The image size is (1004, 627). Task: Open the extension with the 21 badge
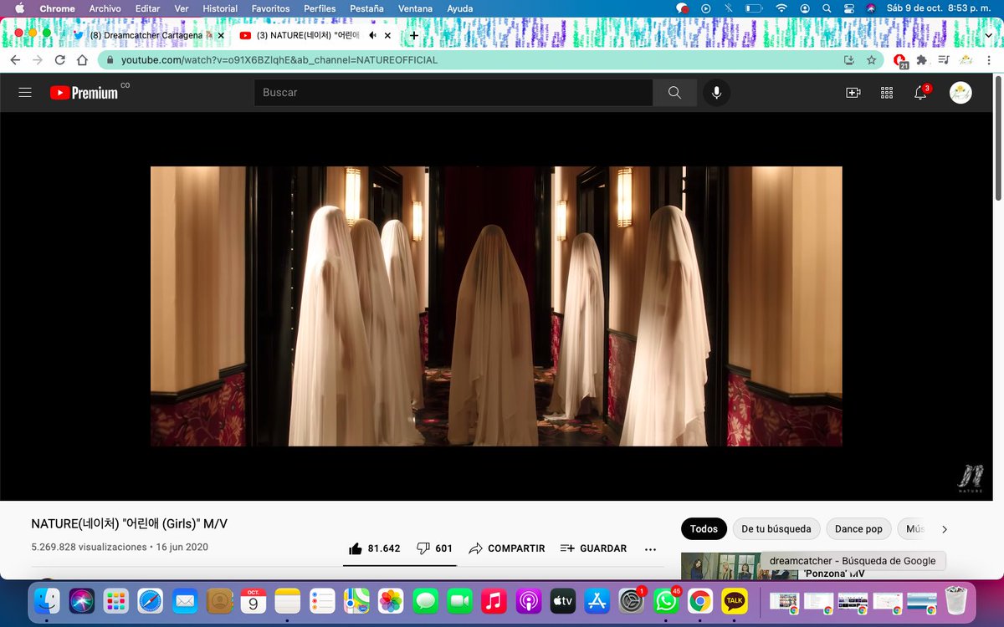900,61
